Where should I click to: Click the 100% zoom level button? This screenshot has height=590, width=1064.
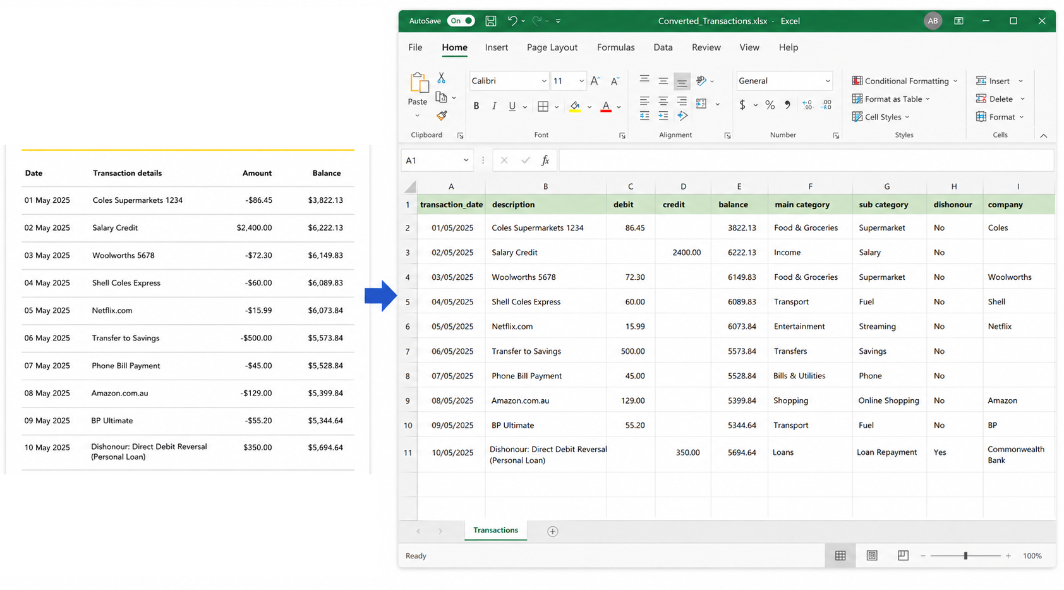(1032, 556)
